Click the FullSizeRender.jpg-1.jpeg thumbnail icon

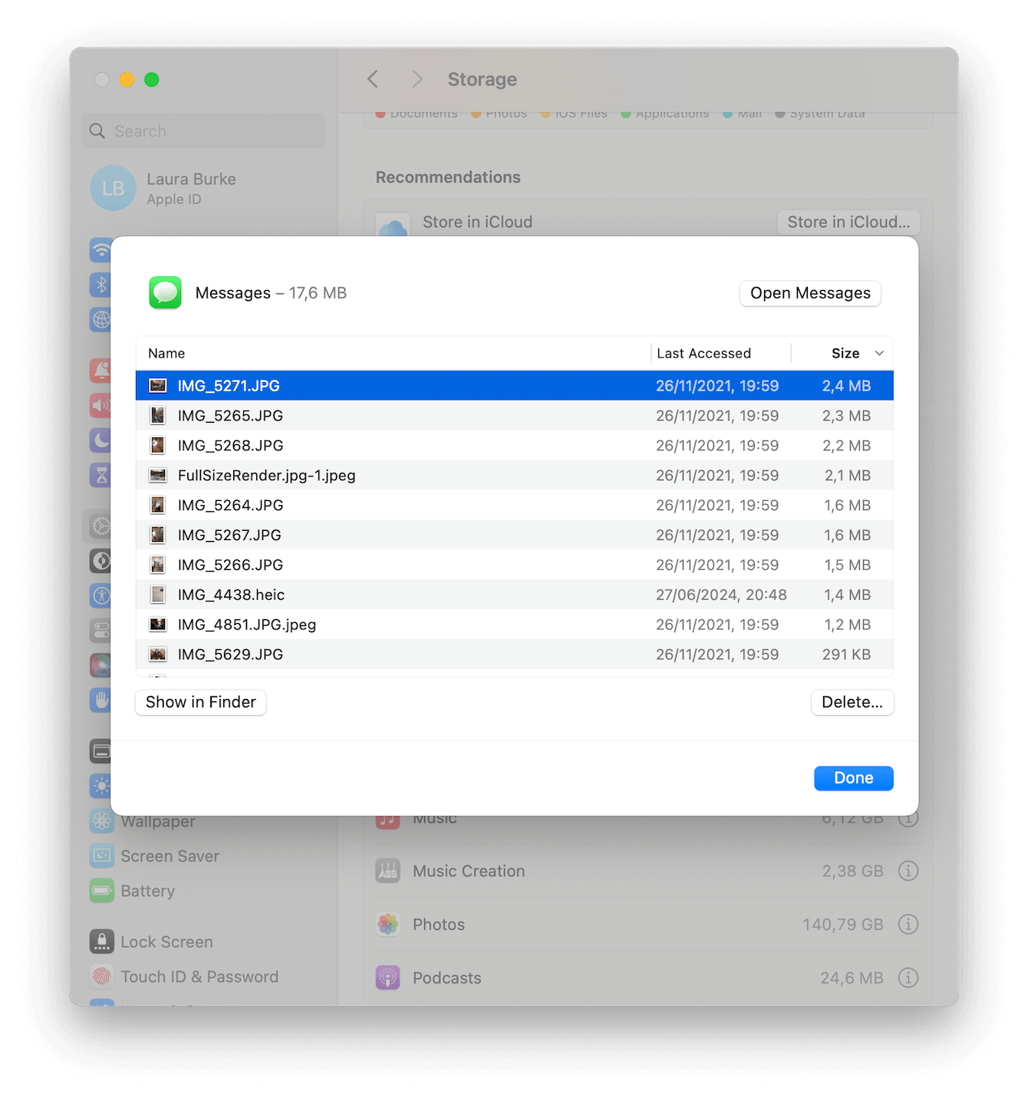tap(158, 475)
